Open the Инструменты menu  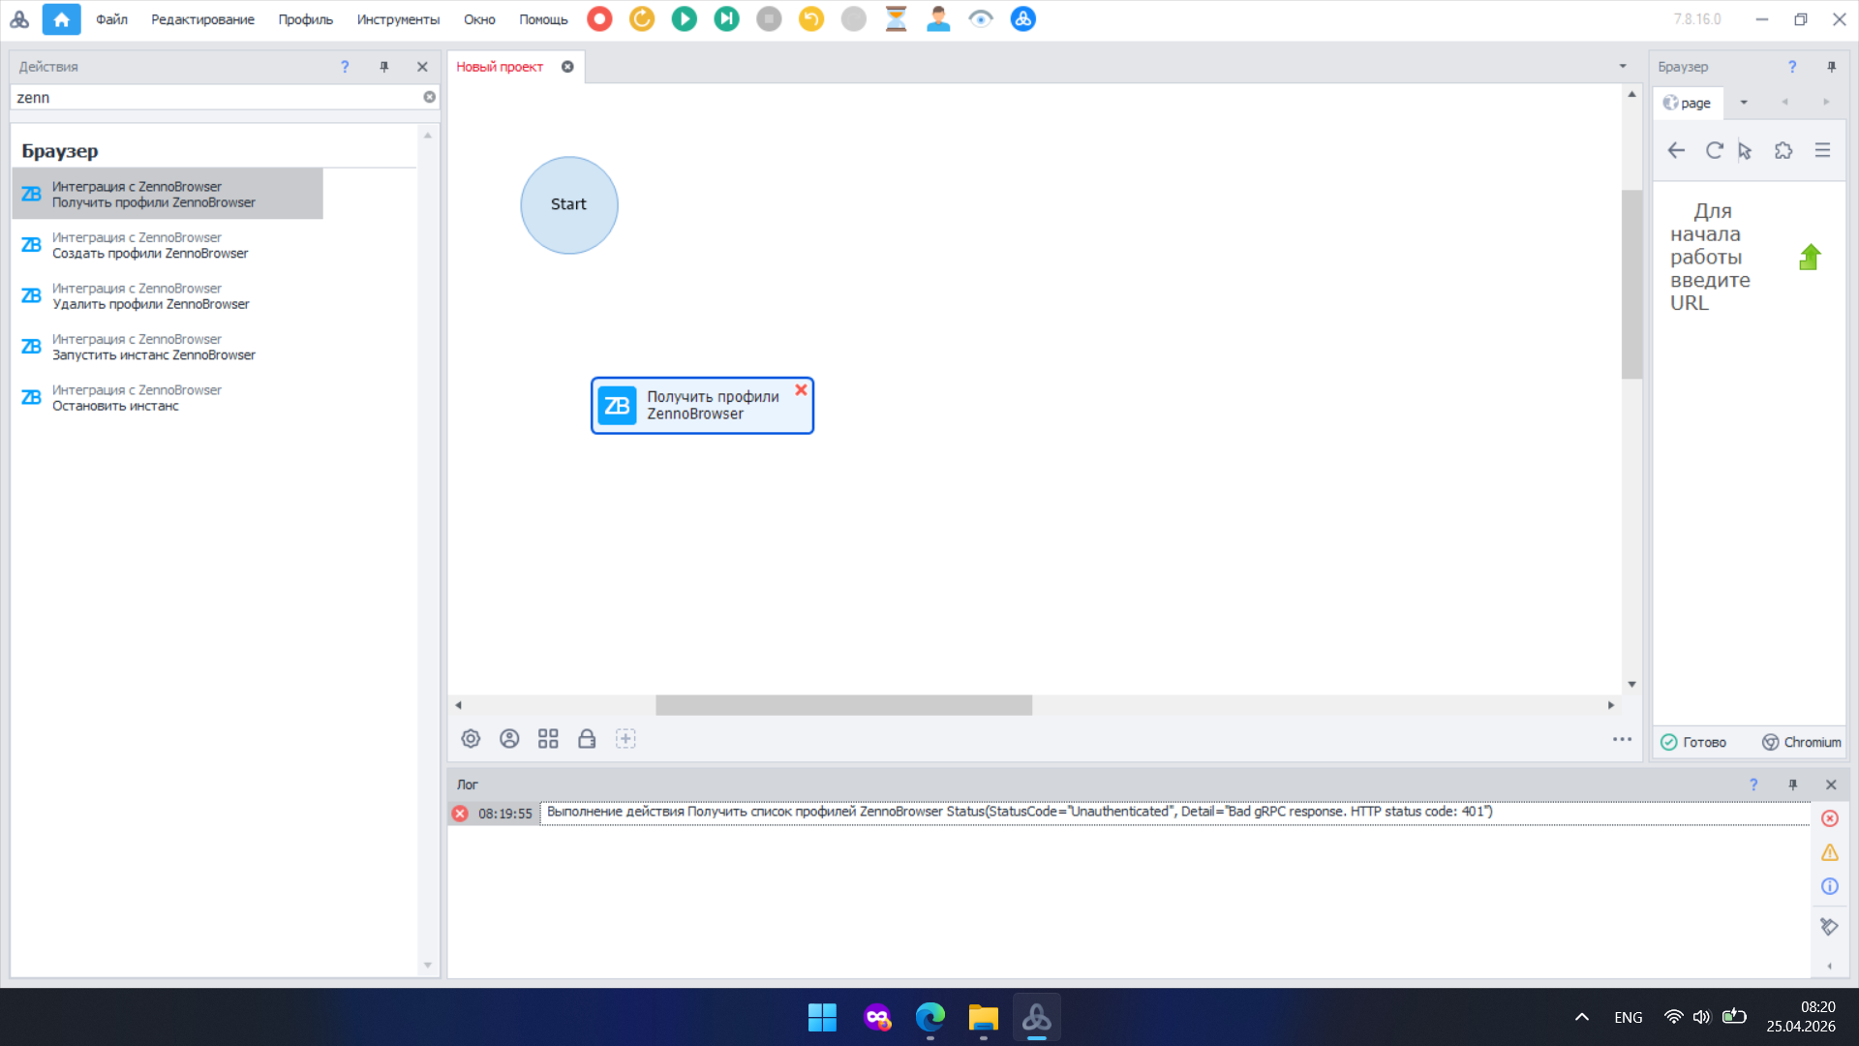point(397,19)
